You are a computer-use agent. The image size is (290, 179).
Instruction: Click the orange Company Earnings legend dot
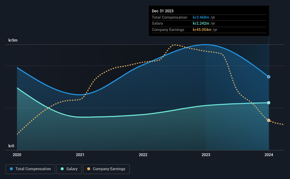tap(89, 169)
